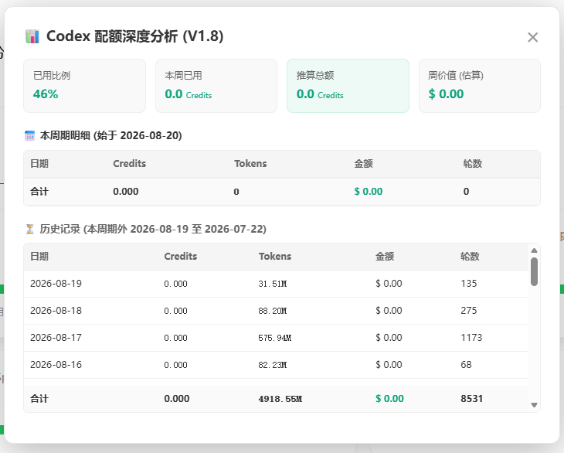This screenshot has height=453, width=564.
Task: Click the 68 rounds value
Action: (x=466, y=364)
